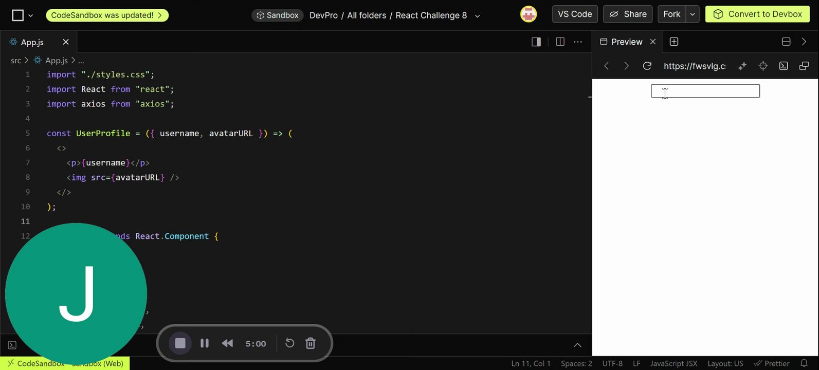Close the Preview tab

point(653,42)
